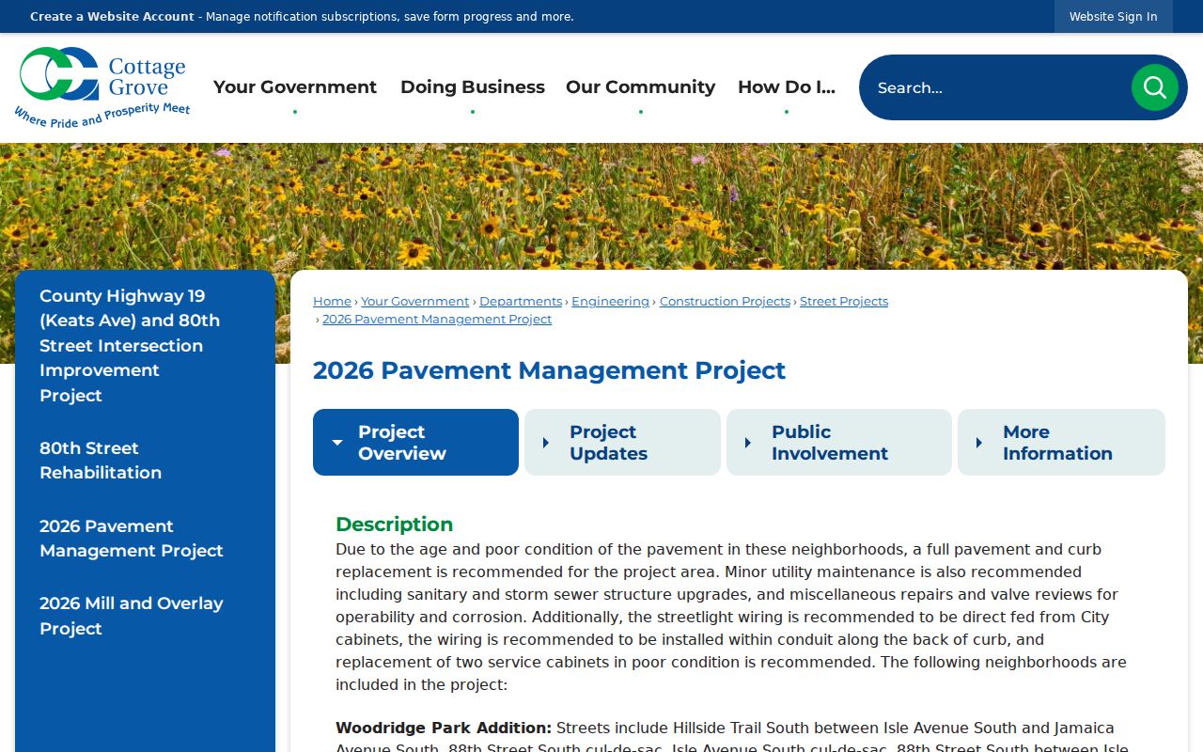Open the Our Community menu
1203x752 pixels.
point(641,87)
